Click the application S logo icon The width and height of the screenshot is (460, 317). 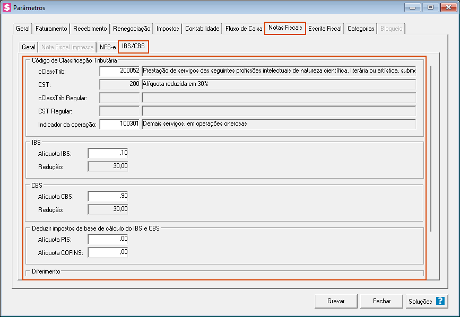point(7,8)
